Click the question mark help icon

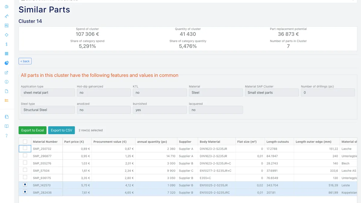(x=6, y=136)
